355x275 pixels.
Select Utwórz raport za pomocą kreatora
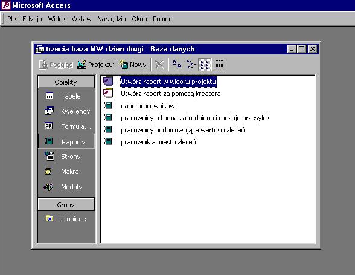(x=170, y=94)
